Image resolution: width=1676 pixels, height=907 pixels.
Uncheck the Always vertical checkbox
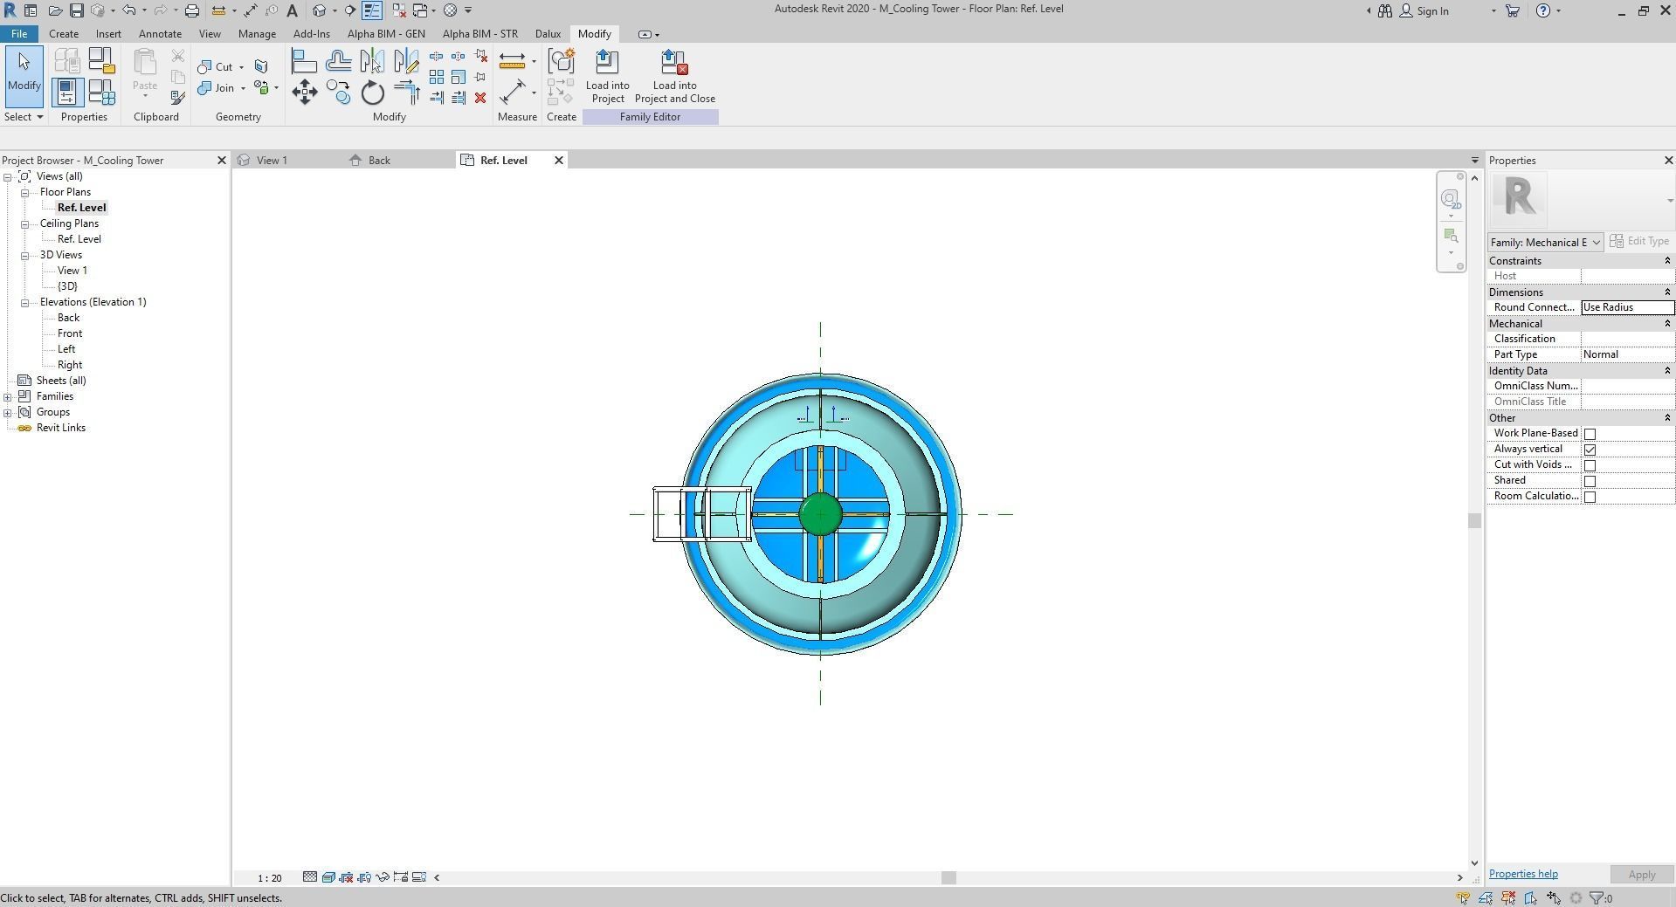(1590, 450)
